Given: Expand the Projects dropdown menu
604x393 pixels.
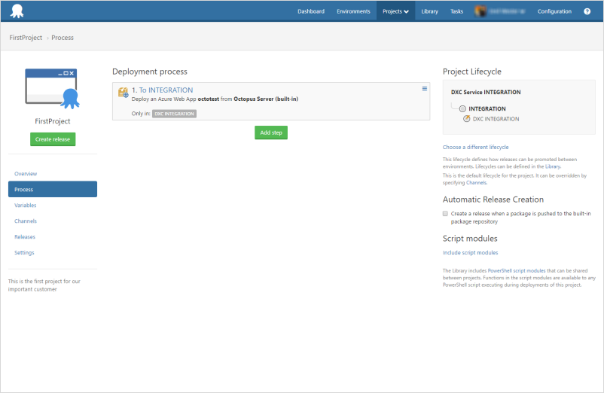Looking at the screenshot, I should 395,11.
